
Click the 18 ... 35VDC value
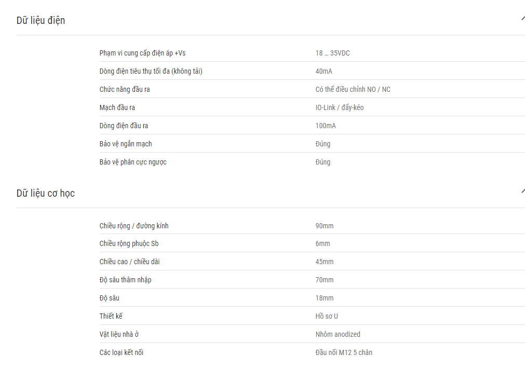click(332, 53)
